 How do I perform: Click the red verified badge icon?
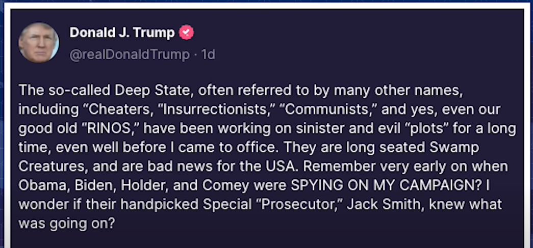click(186, 33)
